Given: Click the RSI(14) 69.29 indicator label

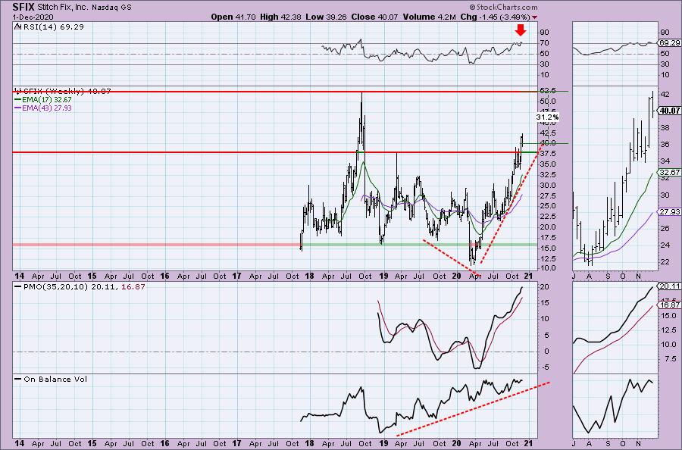Looking at the screenshot, I should (53, 27).
